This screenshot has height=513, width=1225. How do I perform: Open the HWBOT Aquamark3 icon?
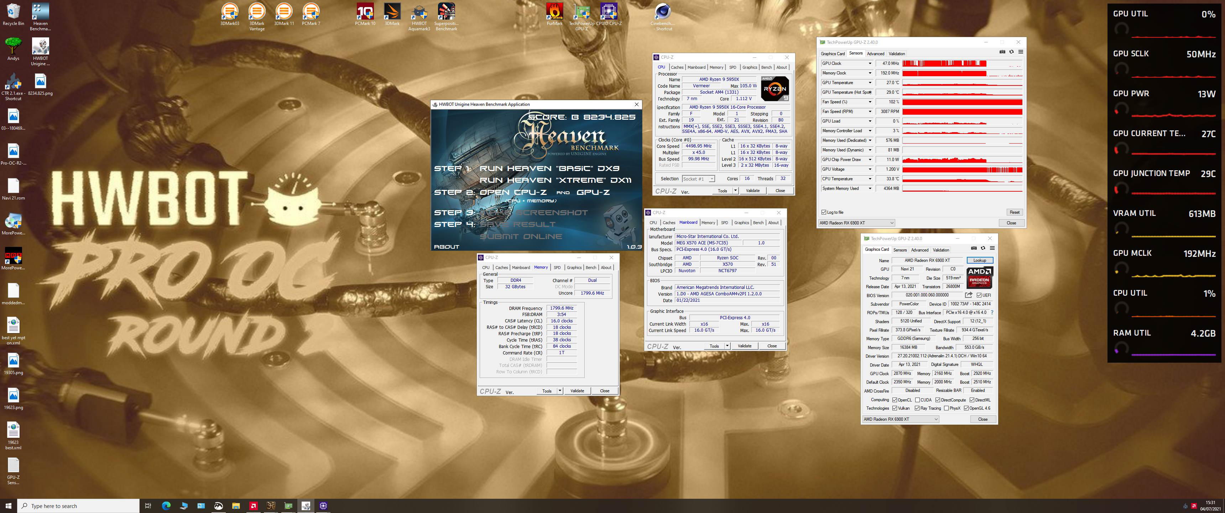419,17
